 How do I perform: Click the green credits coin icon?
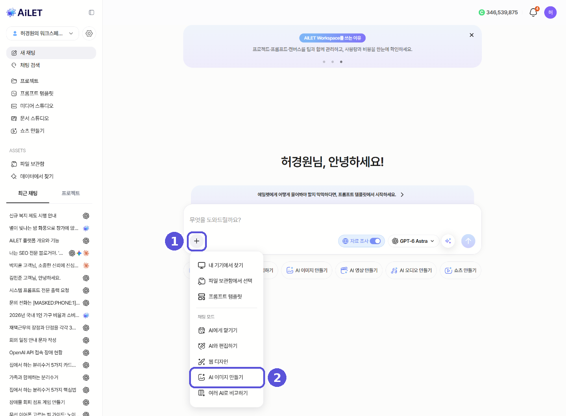(481, 12)
